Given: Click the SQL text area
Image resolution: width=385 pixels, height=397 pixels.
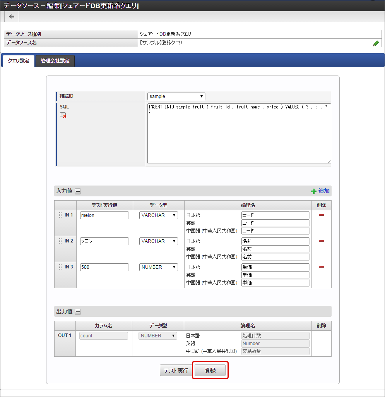Looking at the screenshot, I should pos(239,133).
